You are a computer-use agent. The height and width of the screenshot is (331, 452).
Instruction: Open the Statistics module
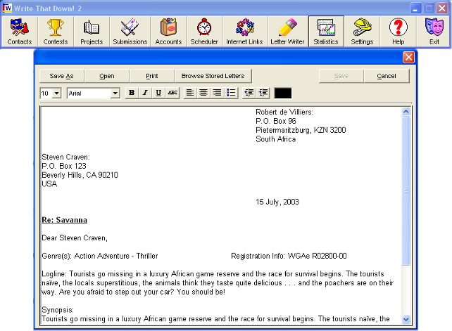[326, 32]
